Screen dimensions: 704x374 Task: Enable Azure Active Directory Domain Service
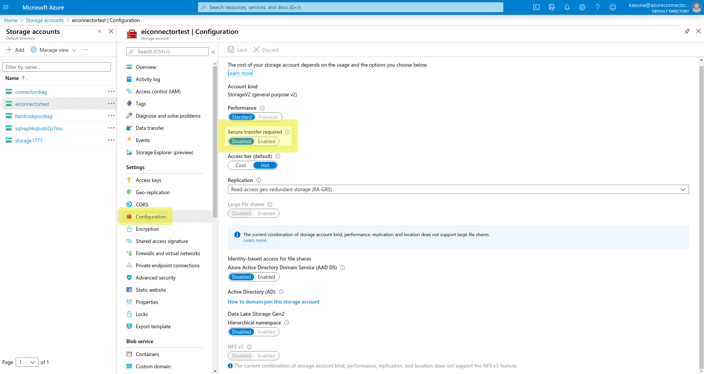266,277
